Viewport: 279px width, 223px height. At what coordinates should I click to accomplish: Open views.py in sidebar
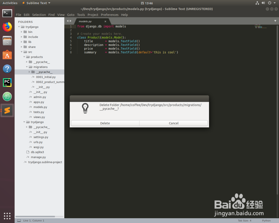tap(39, 117)
